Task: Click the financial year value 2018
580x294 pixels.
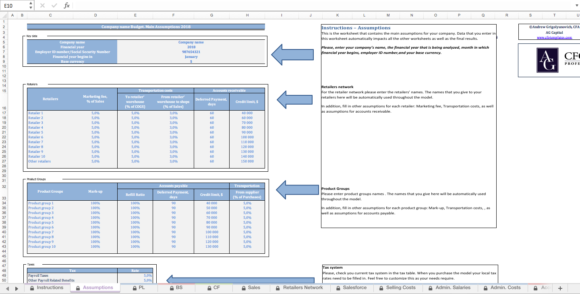Action: click(x=191, y=47)
